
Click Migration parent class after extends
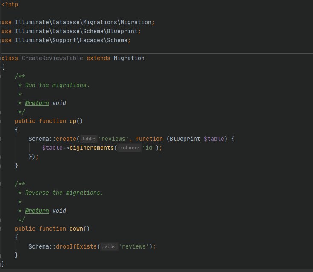[129, 58]
